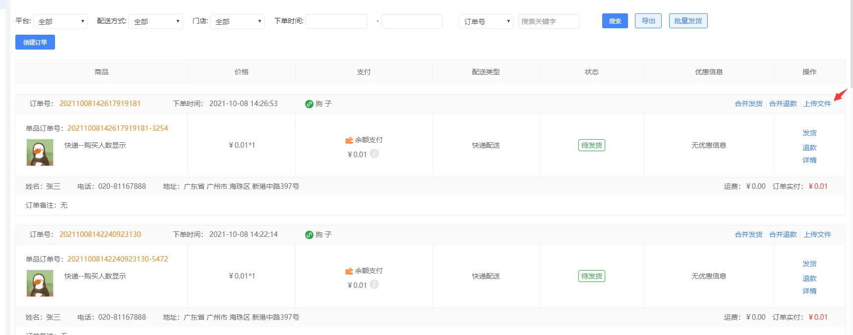This screenshot has height=335, width=853.
Task: Click 上传文件 for order 20211008142240923130
Action: pos(817,234)
